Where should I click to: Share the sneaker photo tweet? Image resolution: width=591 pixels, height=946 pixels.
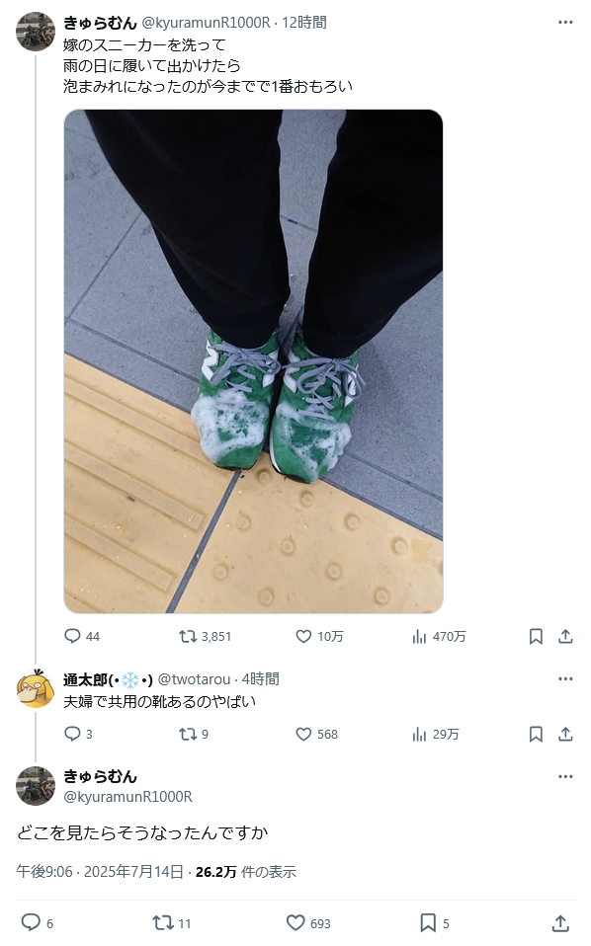[565, 636]
